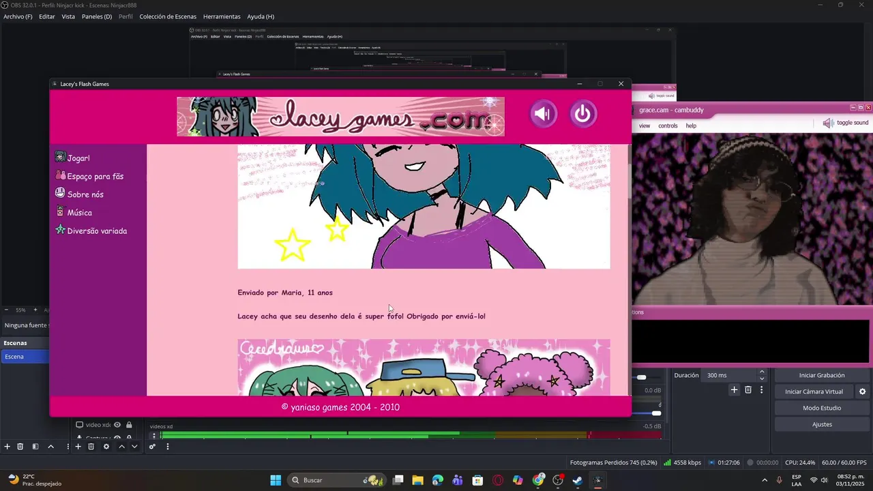Viewport: 873px width, 491px height.
Task: Open Colección de Escenas menu
Action: tap(168, 16)
